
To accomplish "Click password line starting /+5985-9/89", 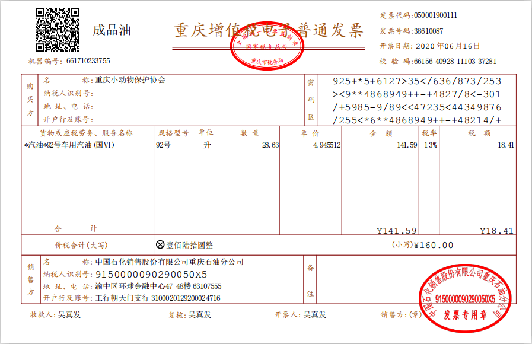I will 417,107.
